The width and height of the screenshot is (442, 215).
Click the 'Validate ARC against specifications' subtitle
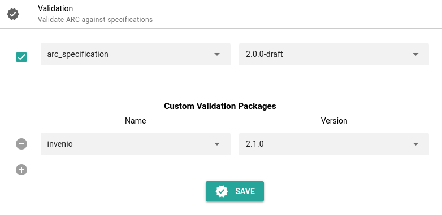(x=96, y=20)
